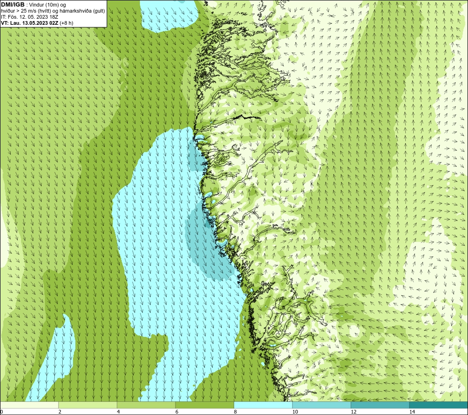
Task: Click the 6-8 m/s dark green legend swatch
Action: (x=205, y=405)
